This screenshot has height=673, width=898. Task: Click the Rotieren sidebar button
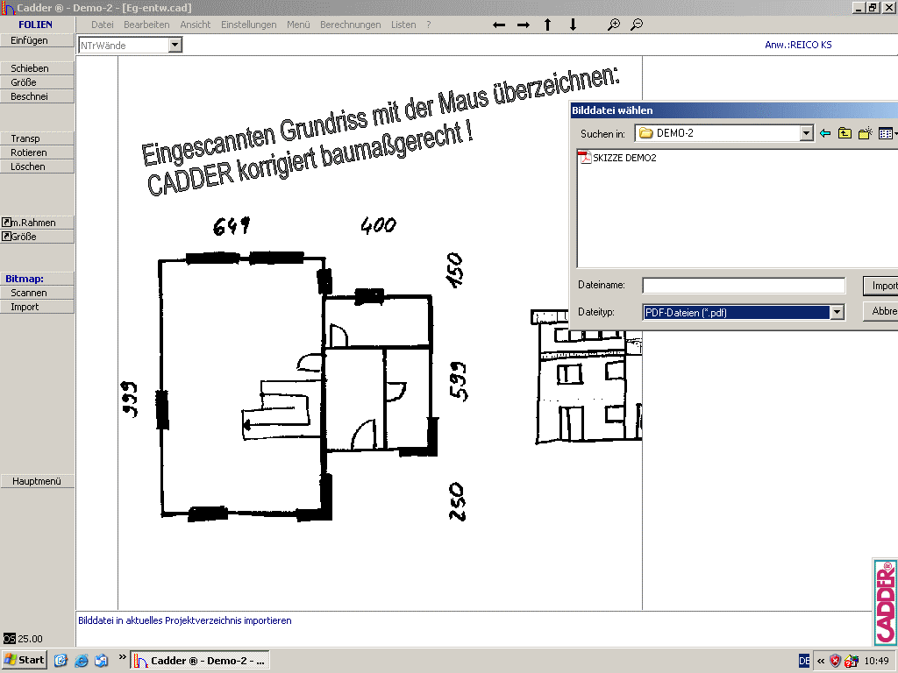click(37, 152)
